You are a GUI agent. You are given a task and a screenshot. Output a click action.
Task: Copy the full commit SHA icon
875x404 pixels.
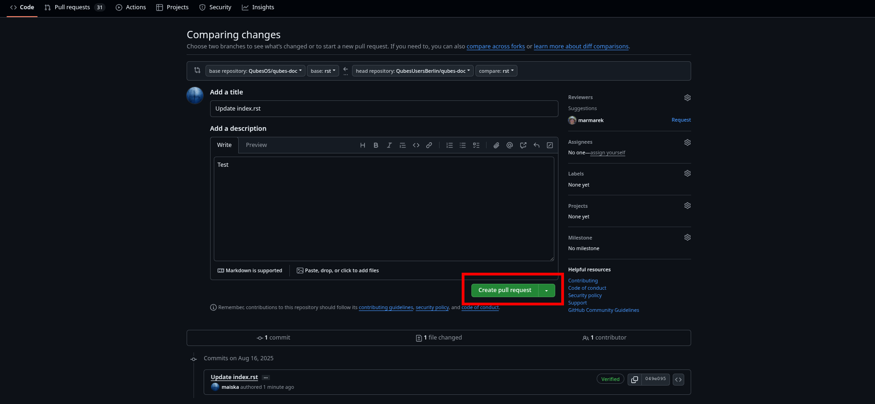[634, 379]
